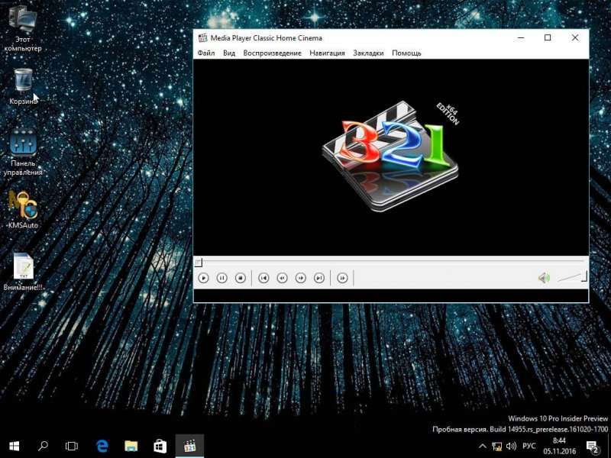The height and width of the screenshot is (458, 611).
Task: Open the Навигация menu
Action: coord(327,53)
